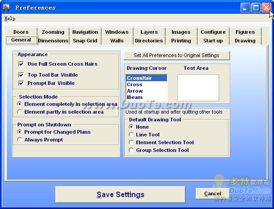Click the Save Settings button
Viewport: 274px width, 209px height.
pos(120,194)
